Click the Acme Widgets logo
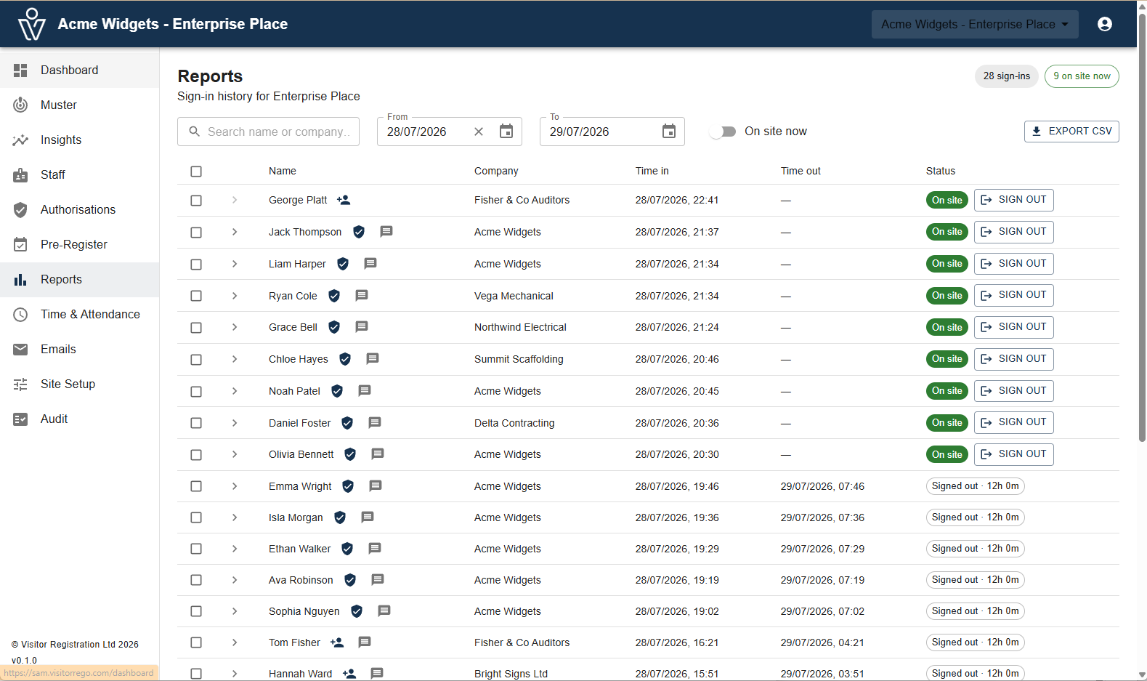 31,24
